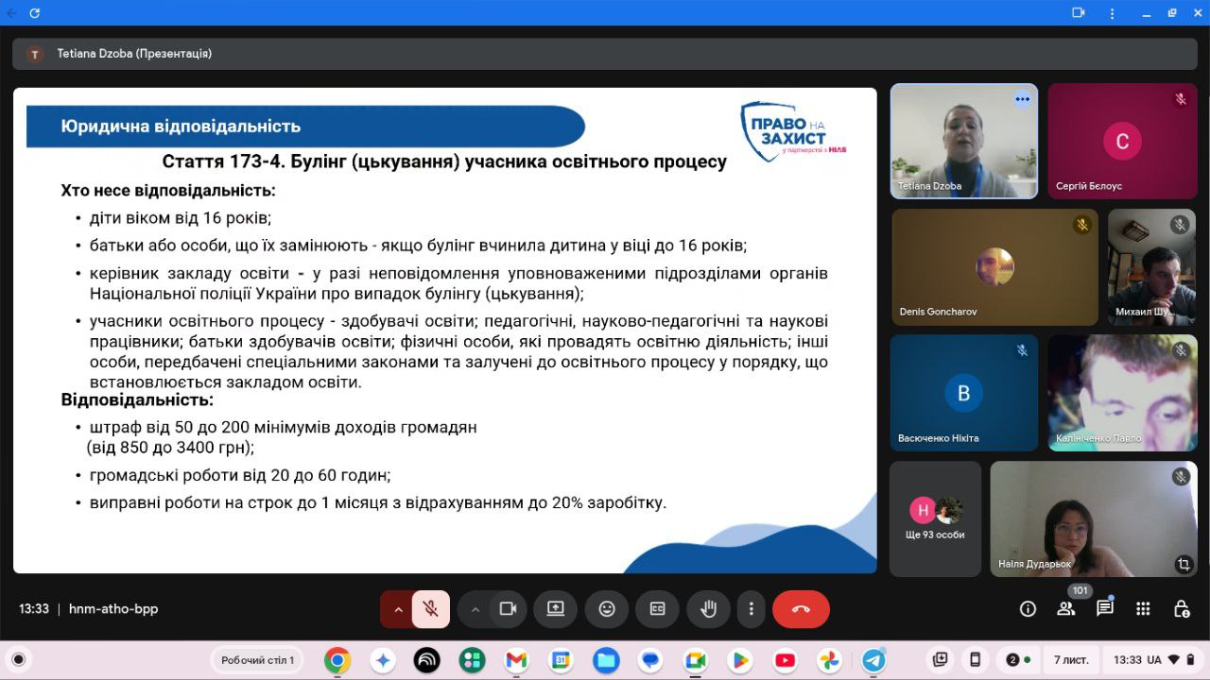Open meeting details info icon

[x=1028, y=609]
